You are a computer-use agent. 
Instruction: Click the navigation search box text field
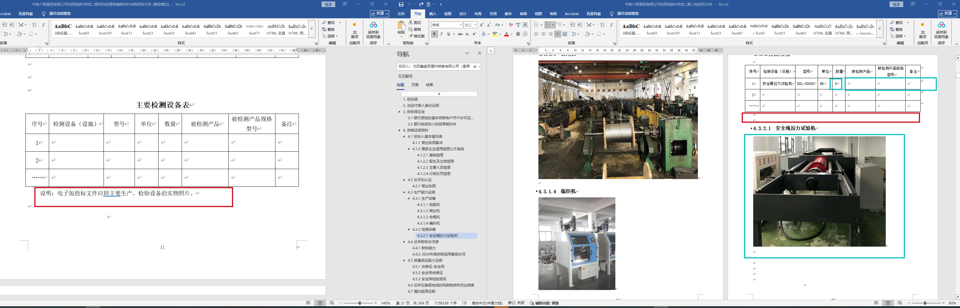click(x=434, y=66)
